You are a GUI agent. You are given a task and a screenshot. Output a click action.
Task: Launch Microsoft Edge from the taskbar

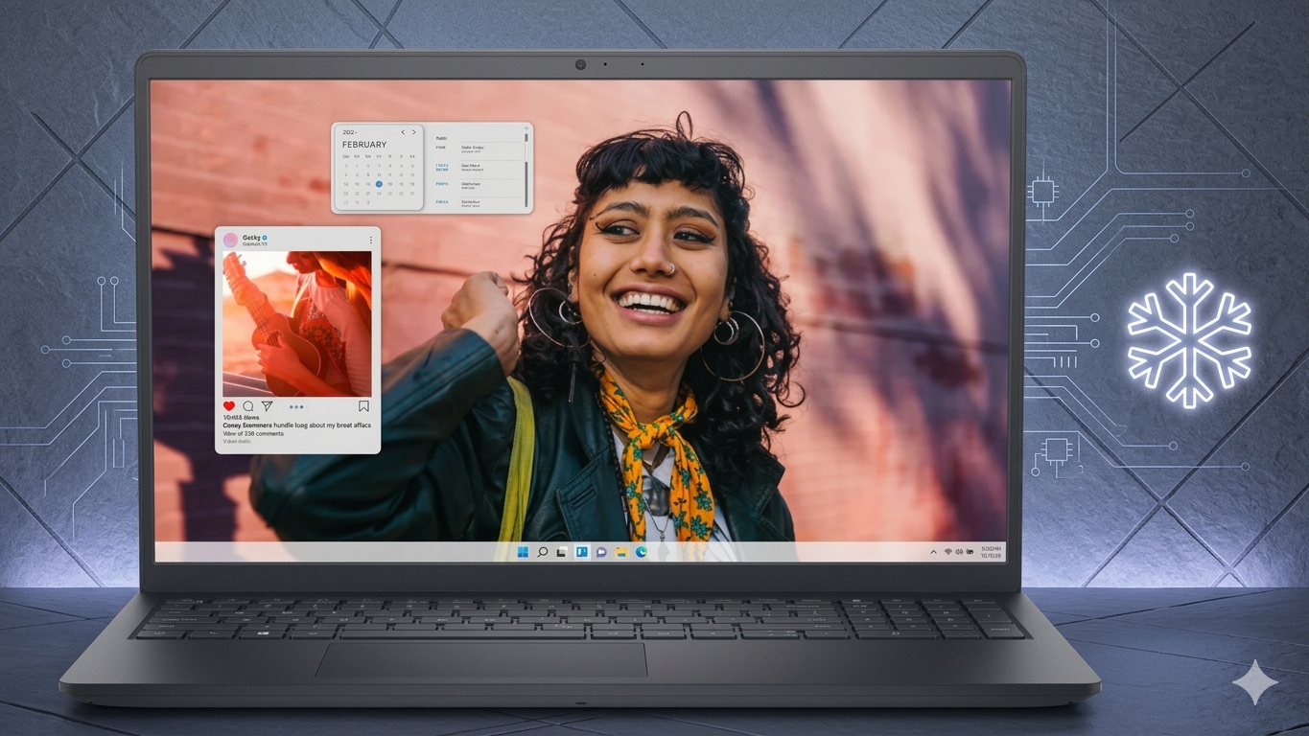[x=641, y=552]
